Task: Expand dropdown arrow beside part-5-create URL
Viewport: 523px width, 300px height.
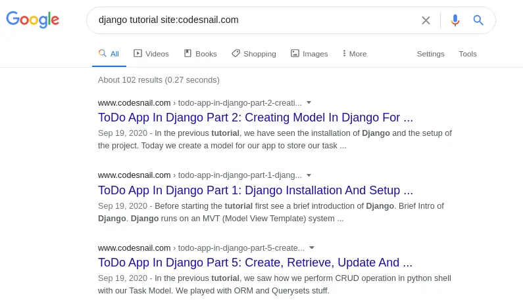Action: (312, 247)
